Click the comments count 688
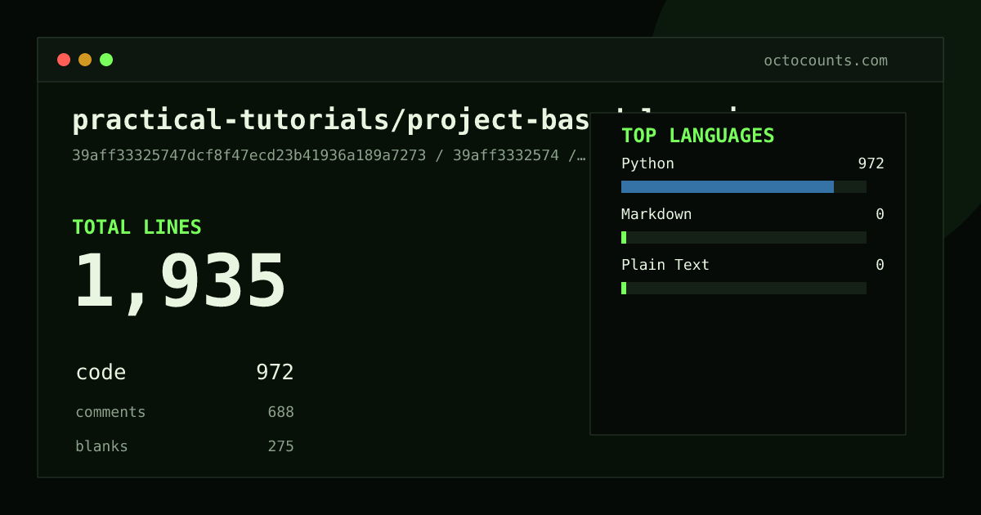This screenshot has width=981, height=515. [280, 412]
